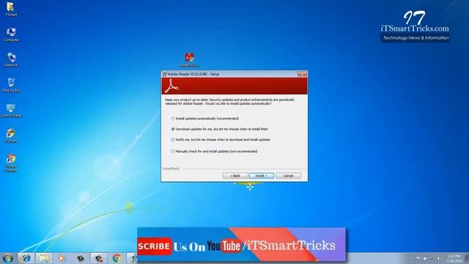The image size is (469, 264).
Task: Open Windows Explorer folder from taskbar
Action: click(44, 258)
